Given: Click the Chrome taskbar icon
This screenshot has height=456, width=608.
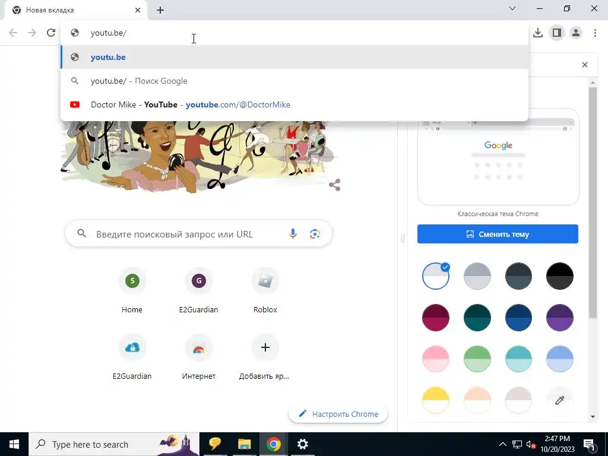Looking at the screenshot, I should (273, 444).
